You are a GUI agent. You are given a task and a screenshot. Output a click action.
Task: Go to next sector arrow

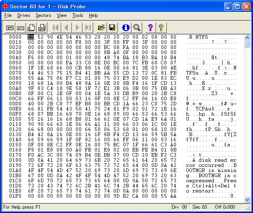point(77,28)
